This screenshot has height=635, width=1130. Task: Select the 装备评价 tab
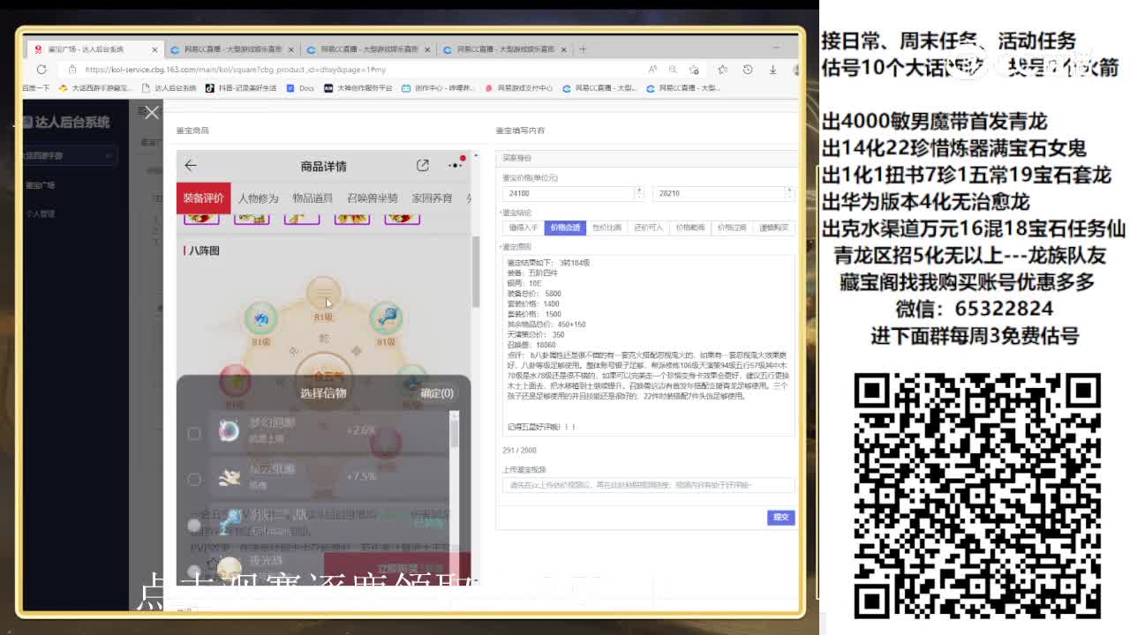[203, 198]
